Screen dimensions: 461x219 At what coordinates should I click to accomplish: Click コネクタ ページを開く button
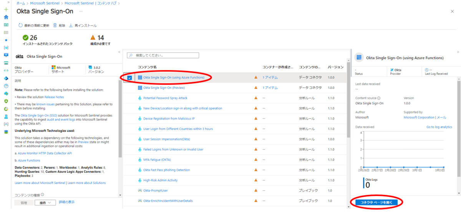pyautogui.click(x=376, y=202)
